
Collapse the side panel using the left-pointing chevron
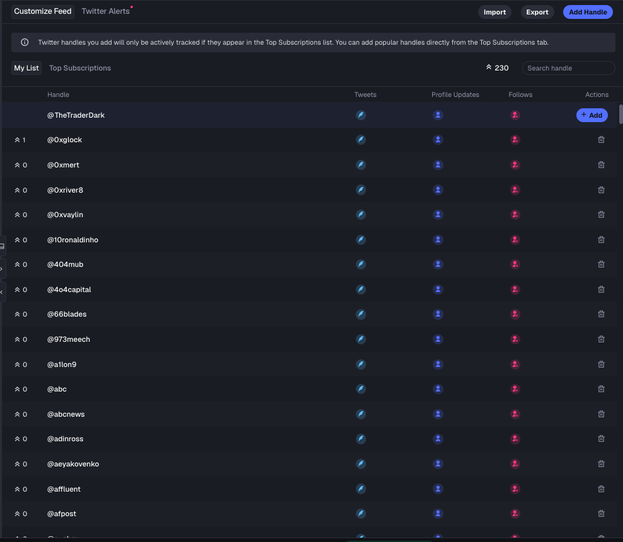tap(2, 292)
